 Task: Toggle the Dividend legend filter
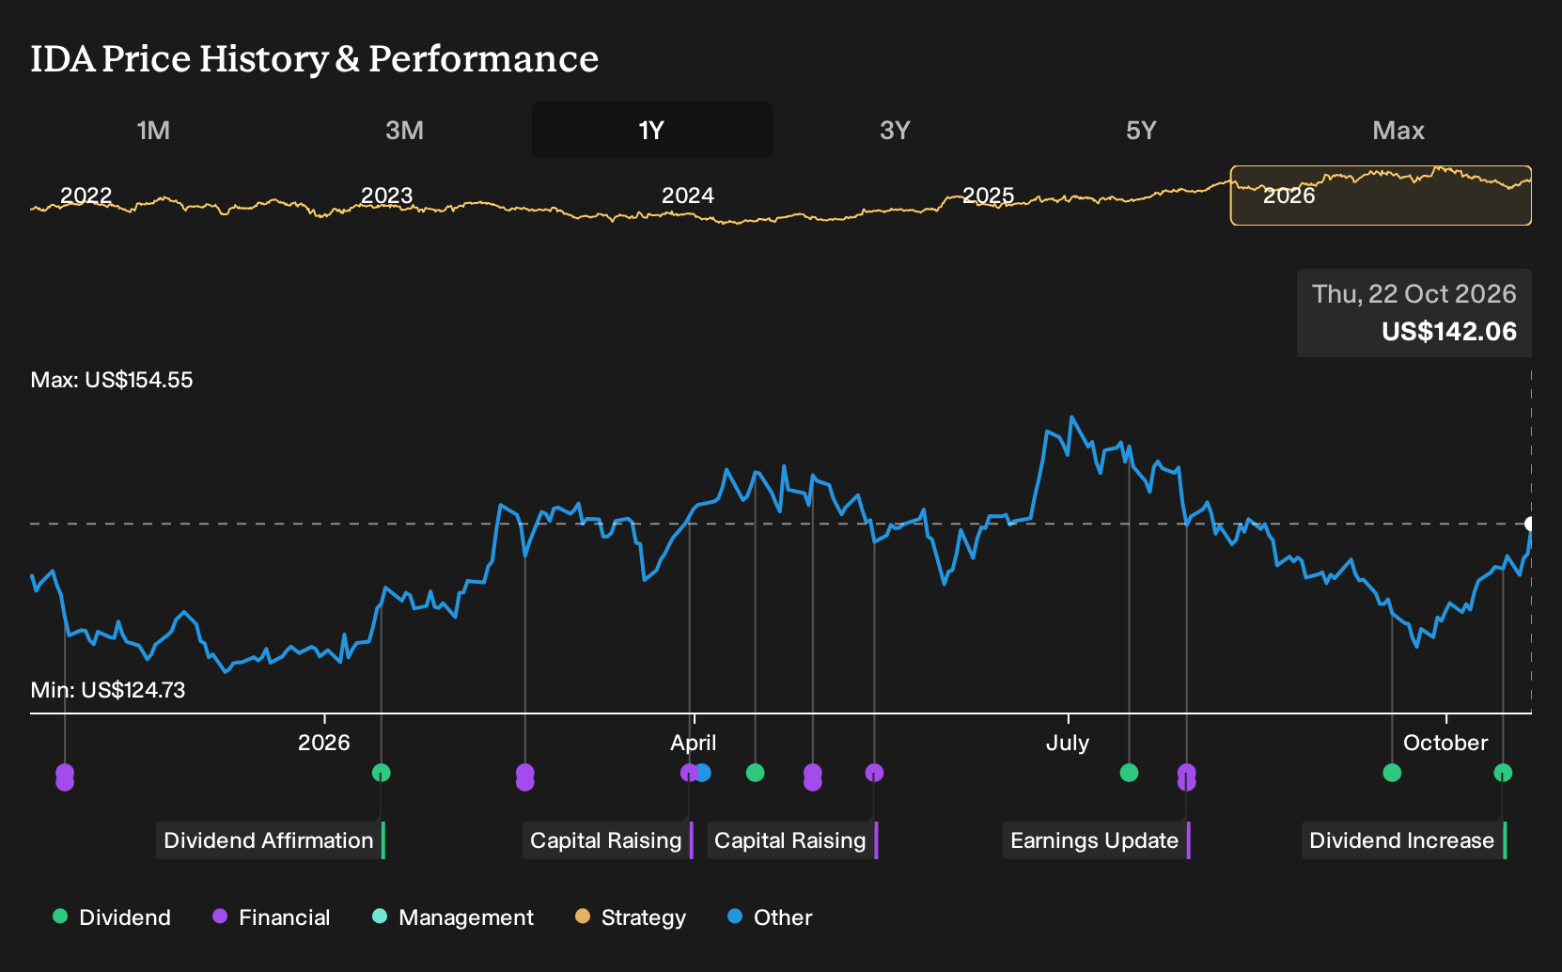112,917
